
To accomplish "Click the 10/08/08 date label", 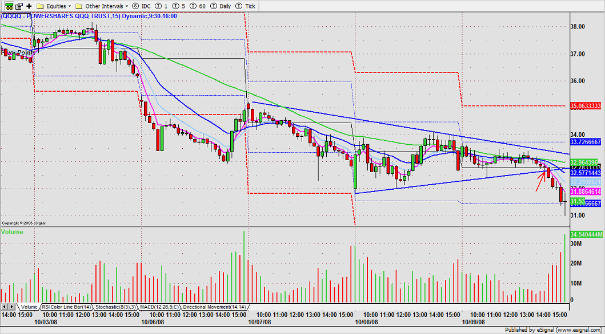I will tap(366, 321).
